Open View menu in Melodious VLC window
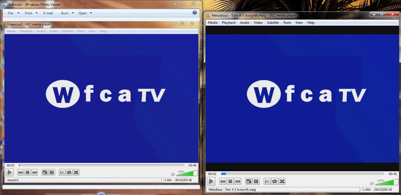 (x=299, y=23)
